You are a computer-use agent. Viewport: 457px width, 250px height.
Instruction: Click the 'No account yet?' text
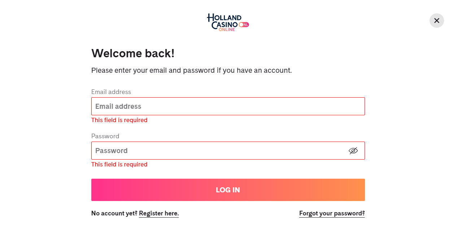(114, 213)
